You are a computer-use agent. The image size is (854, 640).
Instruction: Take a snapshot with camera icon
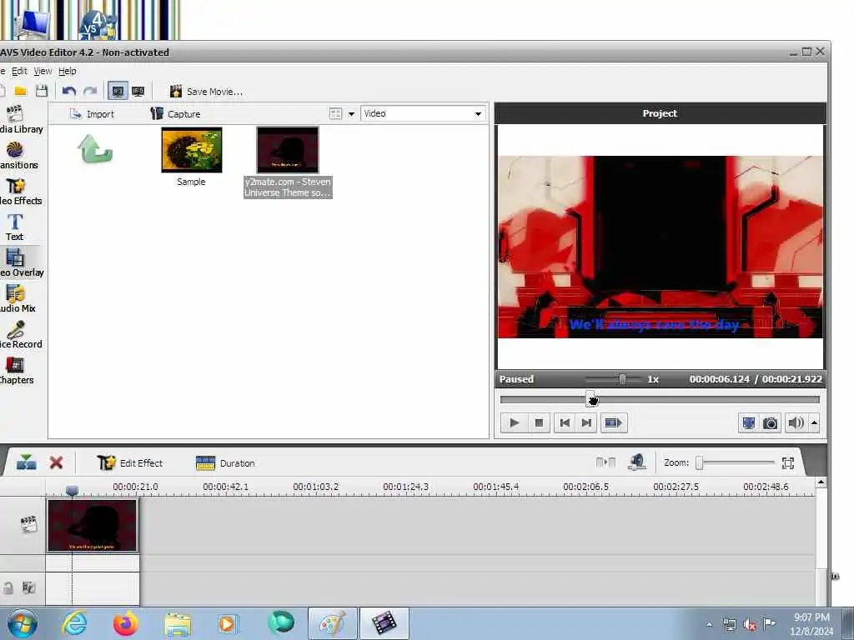pos(770,422)
